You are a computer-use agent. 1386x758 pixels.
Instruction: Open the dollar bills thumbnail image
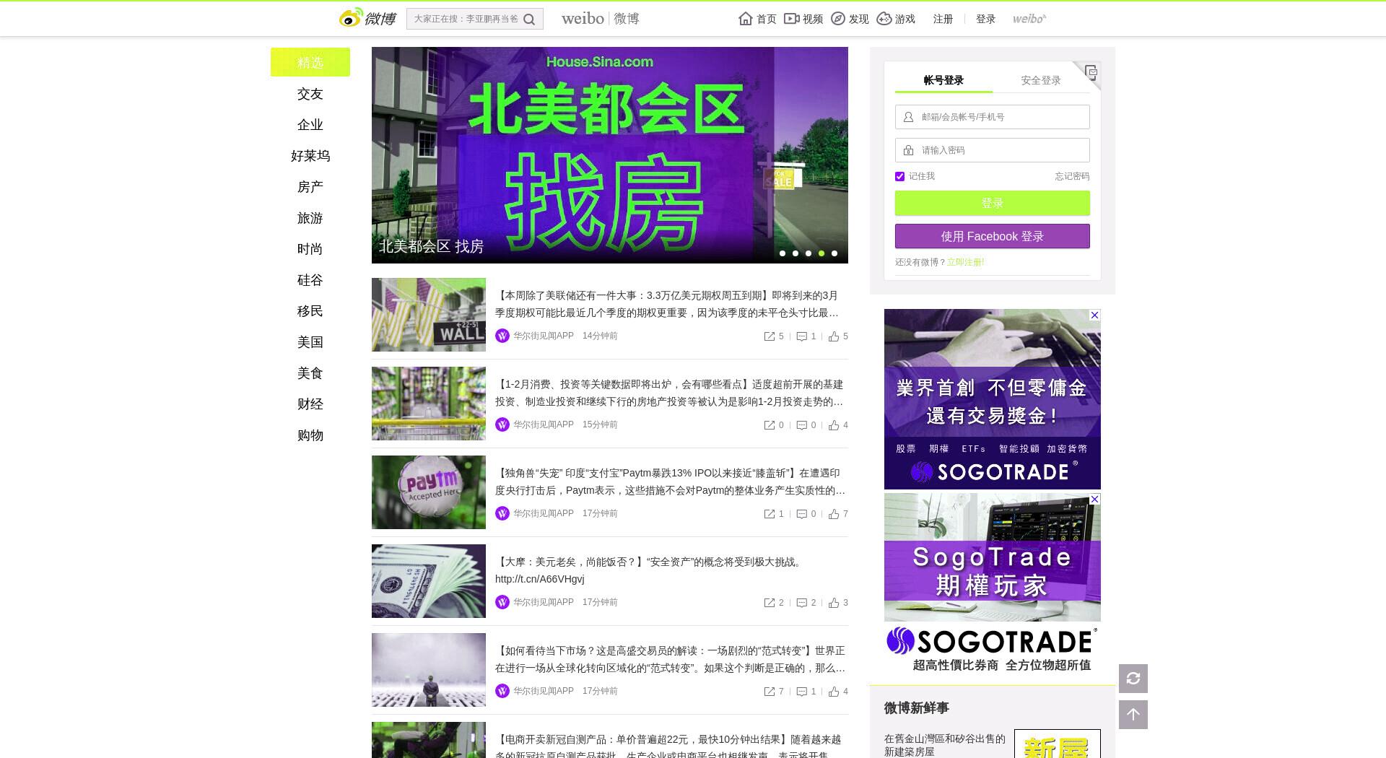point(429,581)
